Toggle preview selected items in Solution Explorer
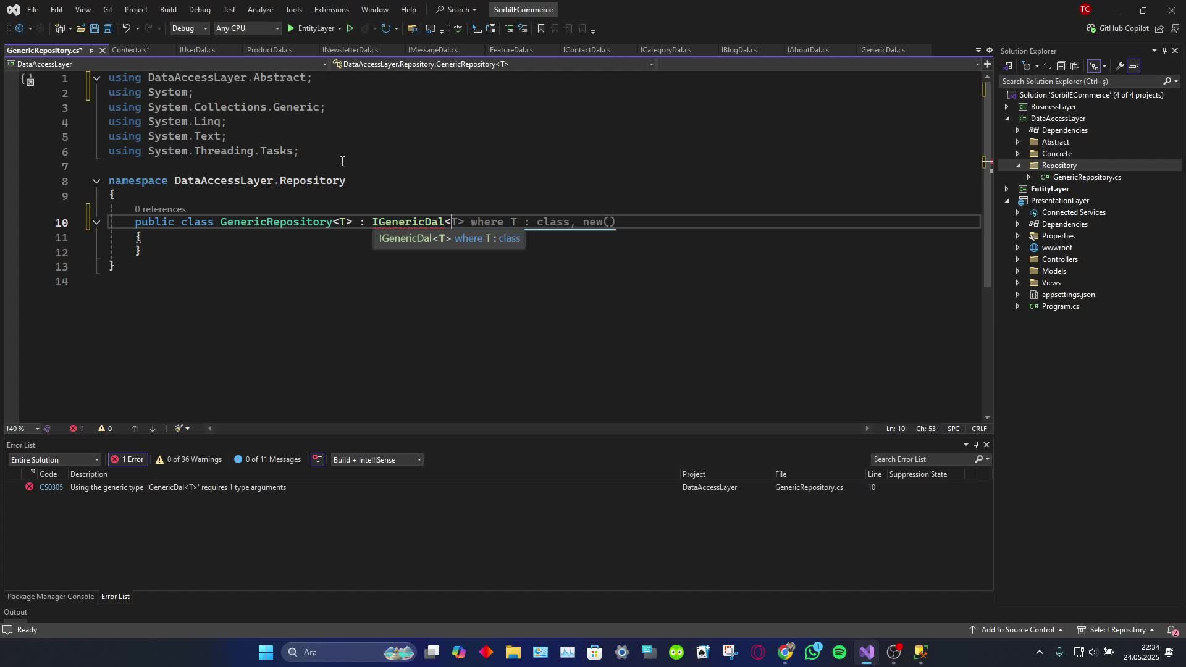Viewport: 1186px width, 667px height. (x=1134, y=66)
